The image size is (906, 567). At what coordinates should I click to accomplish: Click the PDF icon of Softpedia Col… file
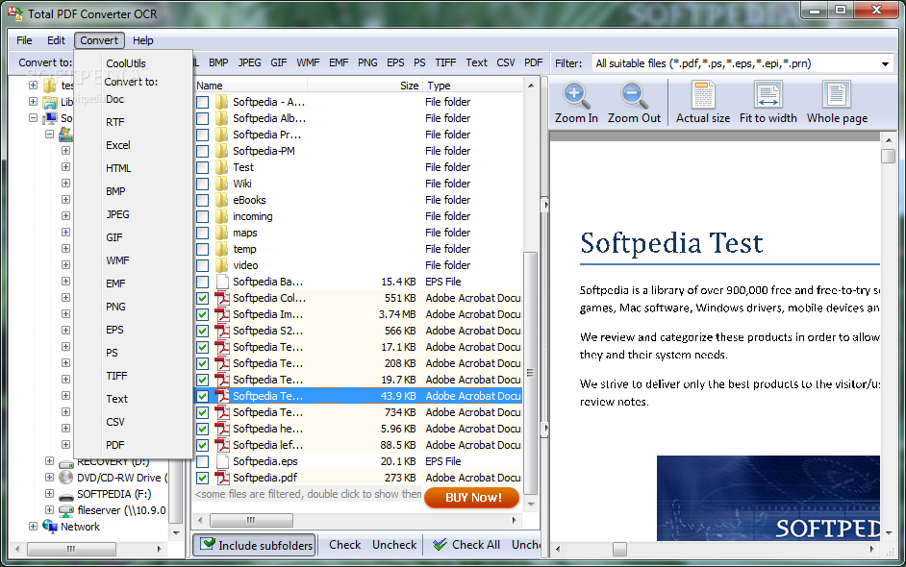click(222, 298)
